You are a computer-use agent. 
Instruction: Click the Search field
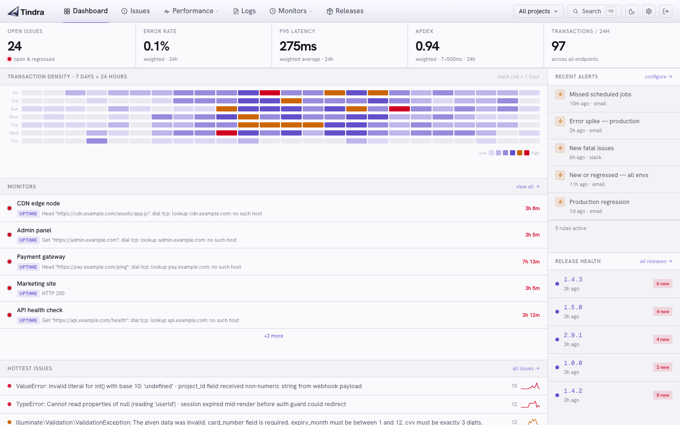point(594,11)
